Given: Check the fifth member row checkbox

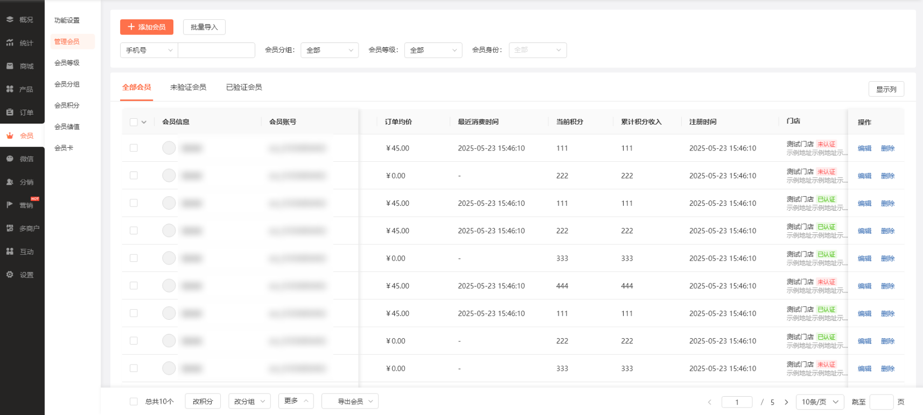Looking at the screenshot, I should 134,258.
